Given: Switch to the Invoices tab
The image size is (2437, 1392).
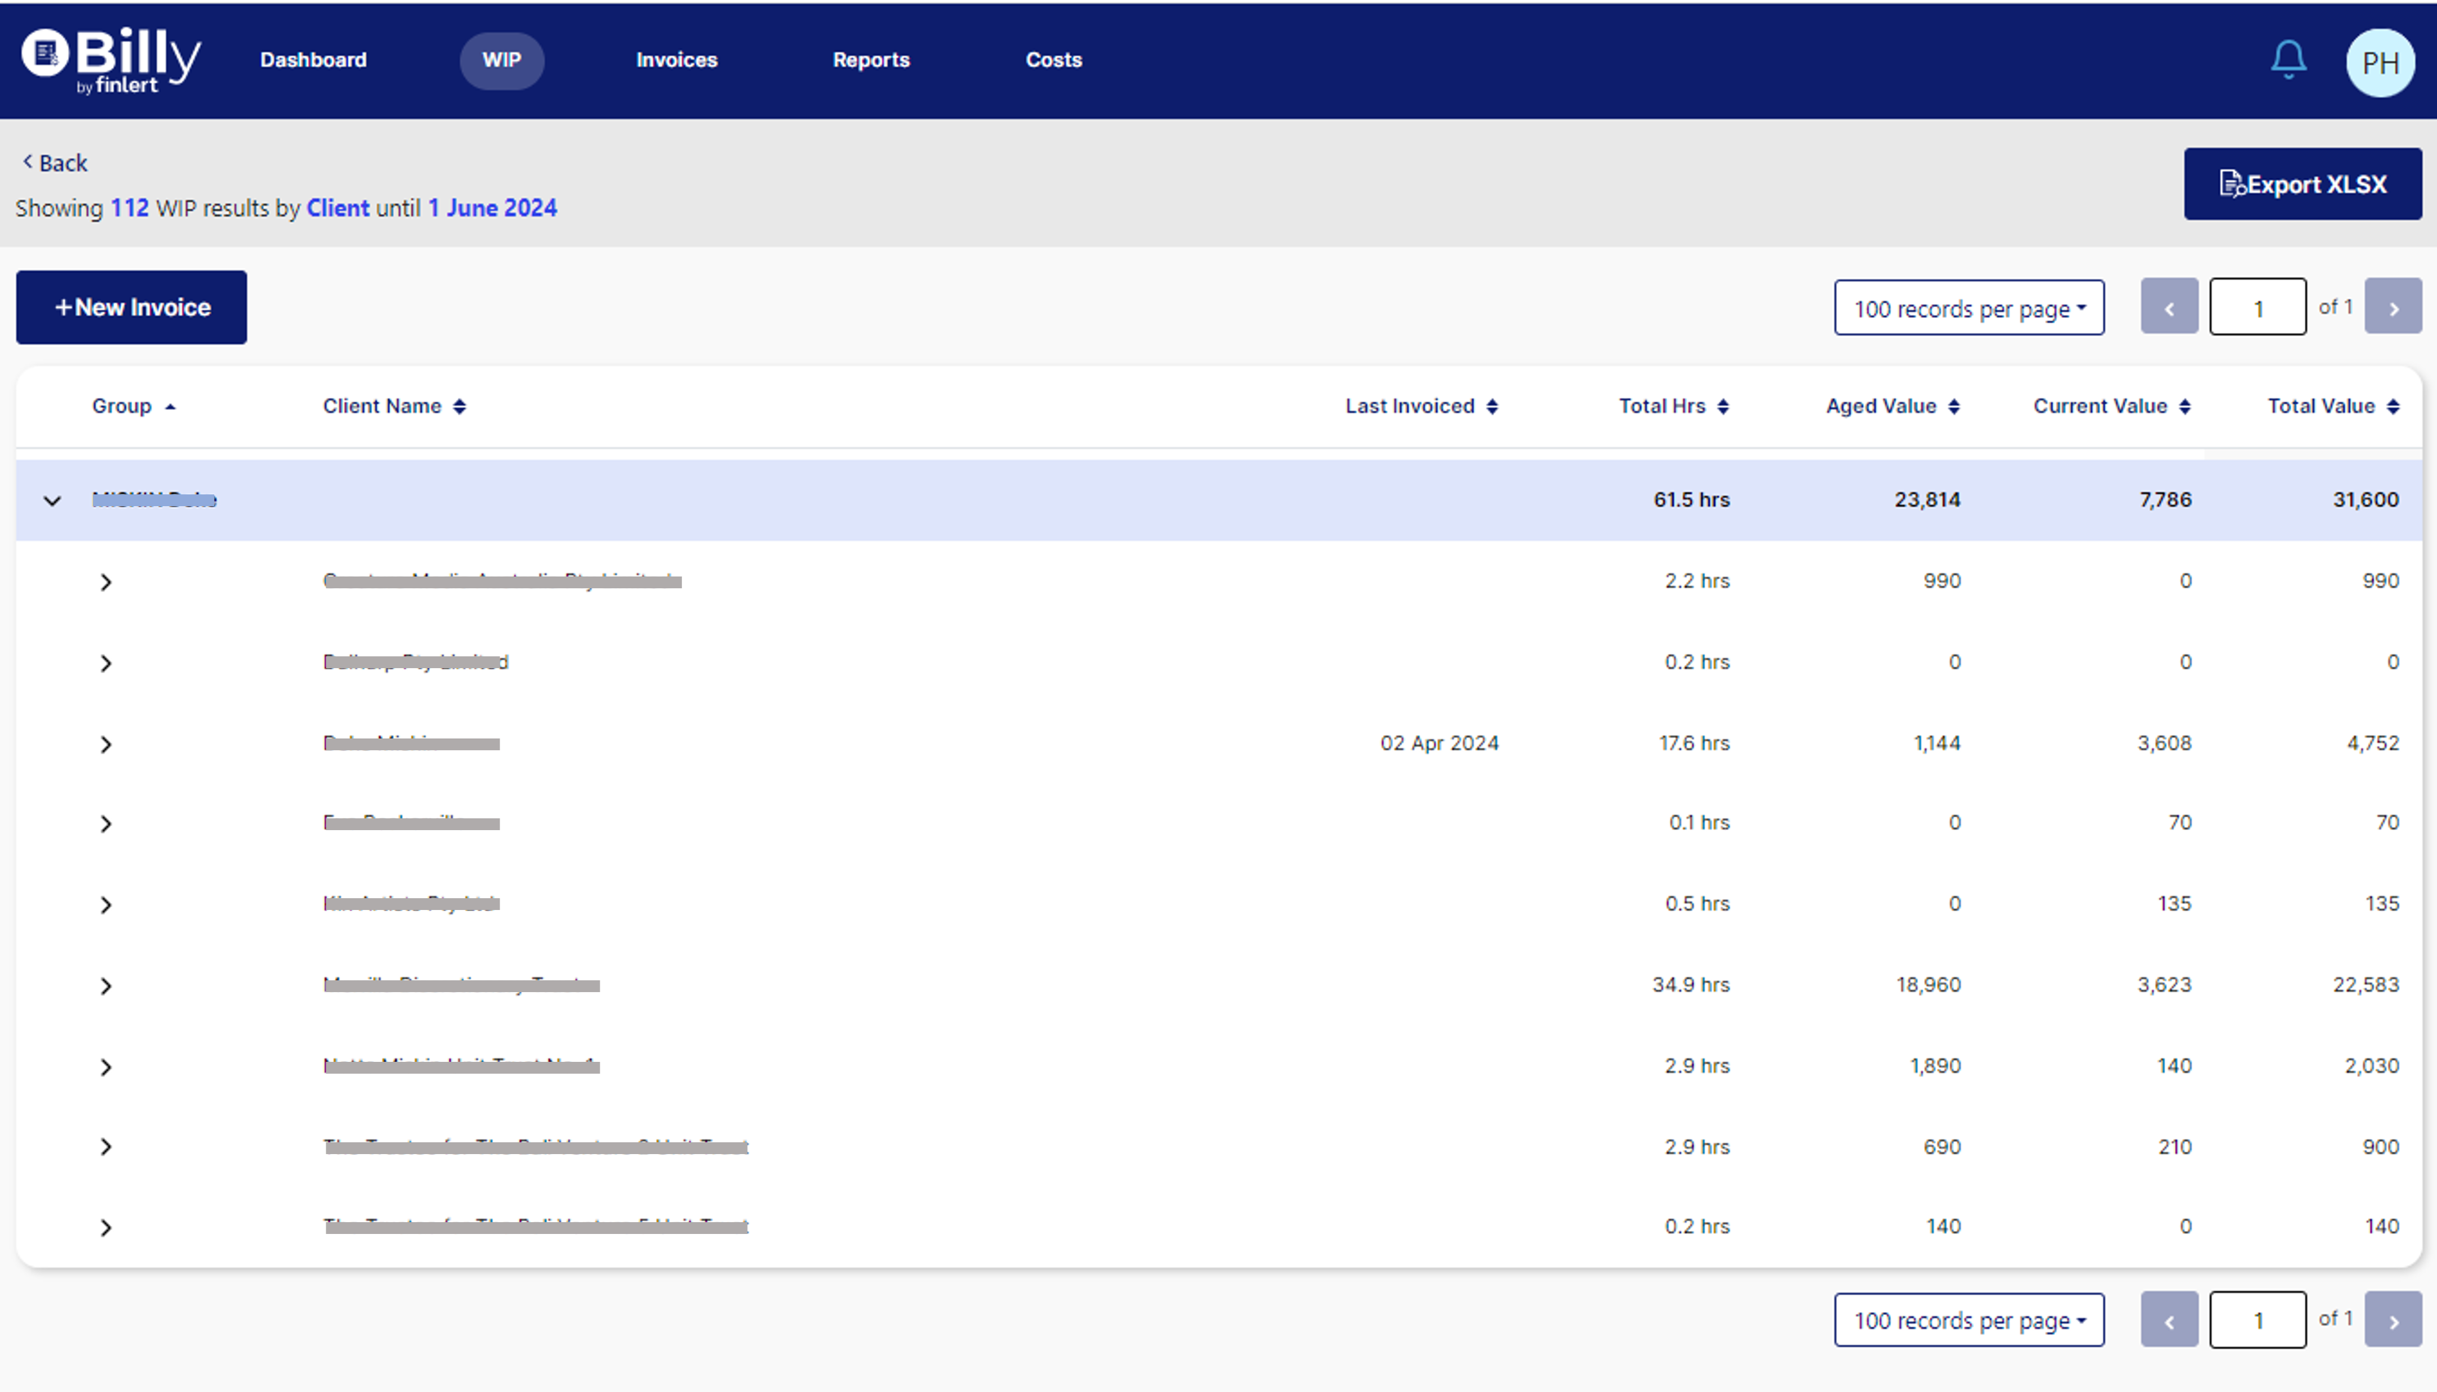Looking at the screenshot, I should pos(676,60).
